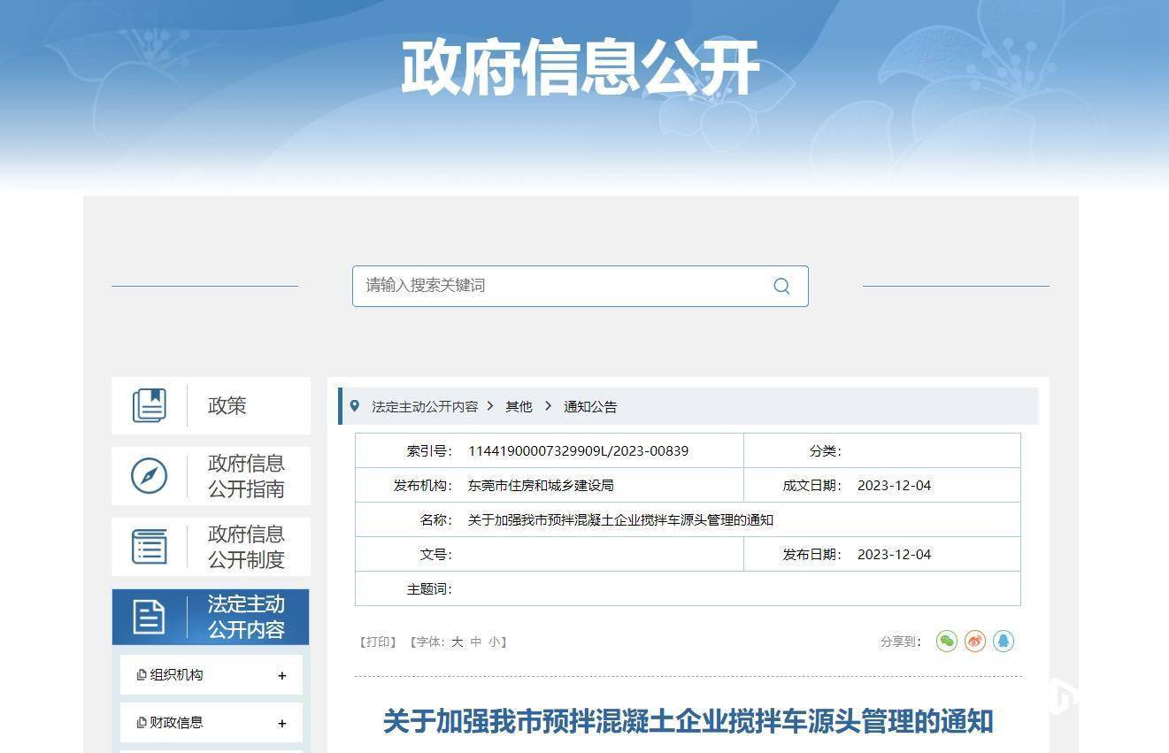Open 政府信息公开指南 sidebar section
The width and height of the screenshot is (1169, 753).
click(x=211, y=476)
